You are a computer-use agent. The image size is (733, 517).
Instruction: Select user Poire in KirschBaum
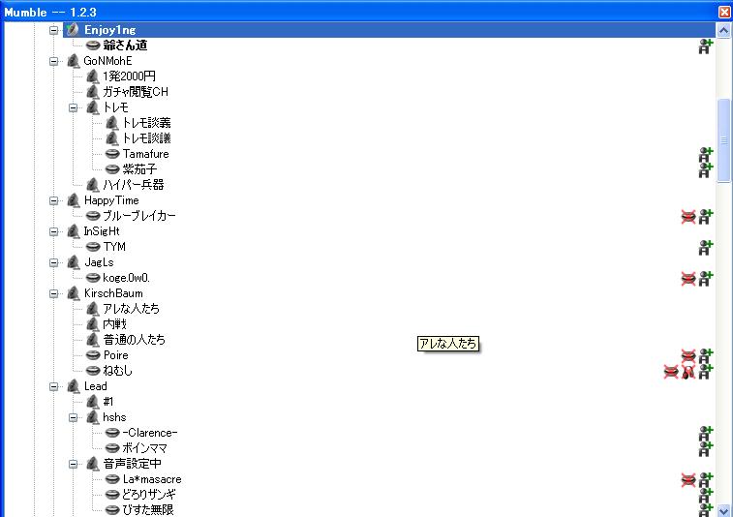[115, 355]
